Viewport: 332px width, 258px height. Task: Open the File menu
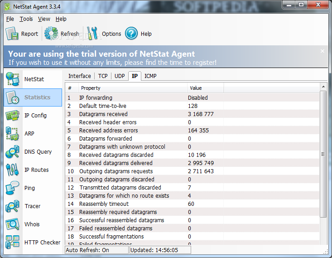click(x=10, y=19)
